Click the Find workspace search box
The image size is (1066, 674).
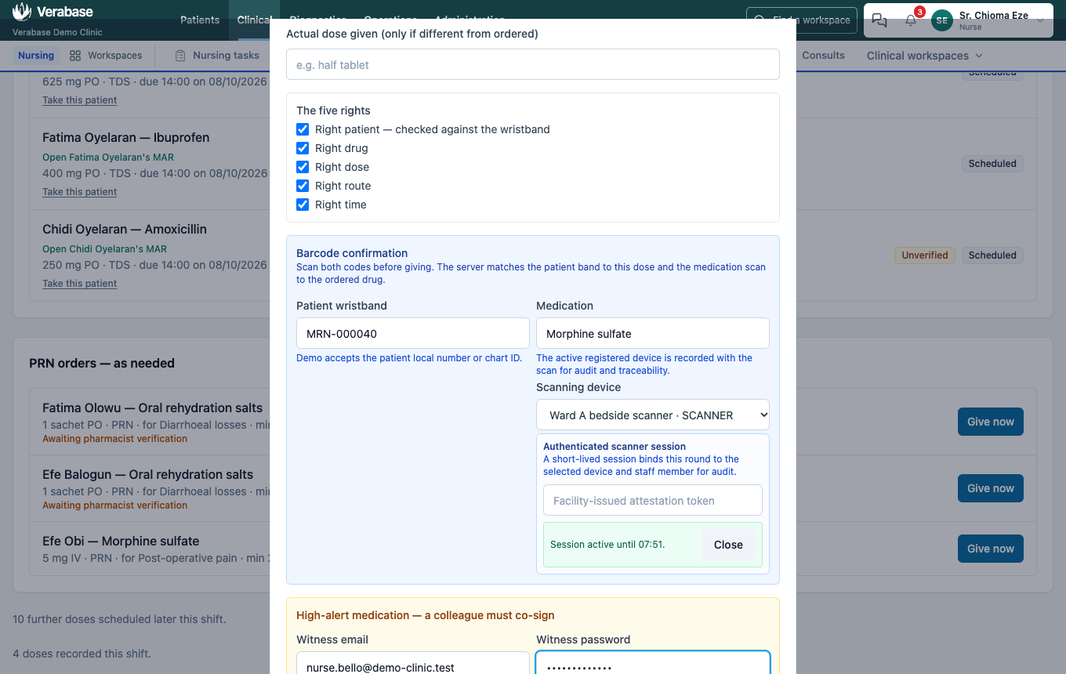pyautogui.click(x=802, y=20)
